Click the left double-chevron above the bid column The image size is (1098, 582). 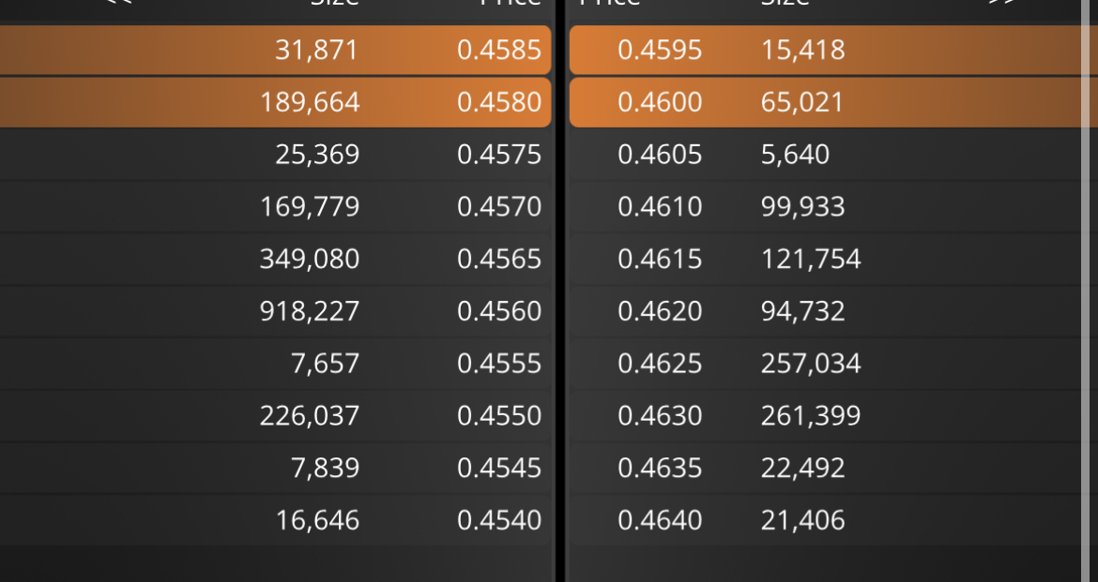[118, 3]
